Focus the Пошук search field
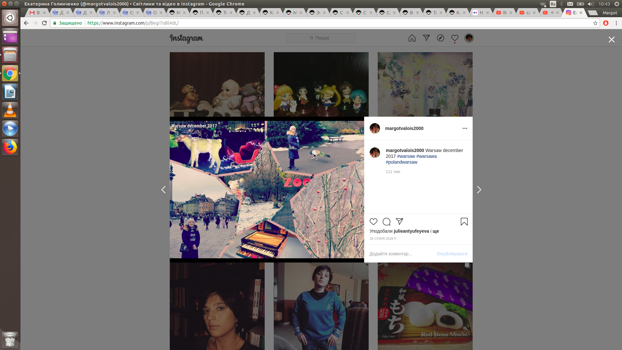The width and height of the screenshot is (622, 350). (x=321, y=38)
